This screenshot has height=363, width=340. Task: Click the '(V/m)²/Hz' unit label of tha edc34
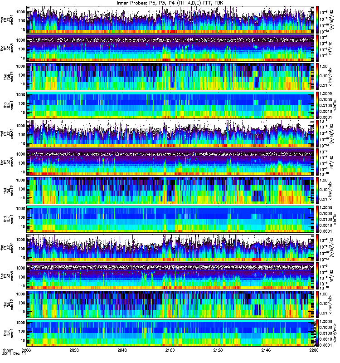[x=331, y=20]
